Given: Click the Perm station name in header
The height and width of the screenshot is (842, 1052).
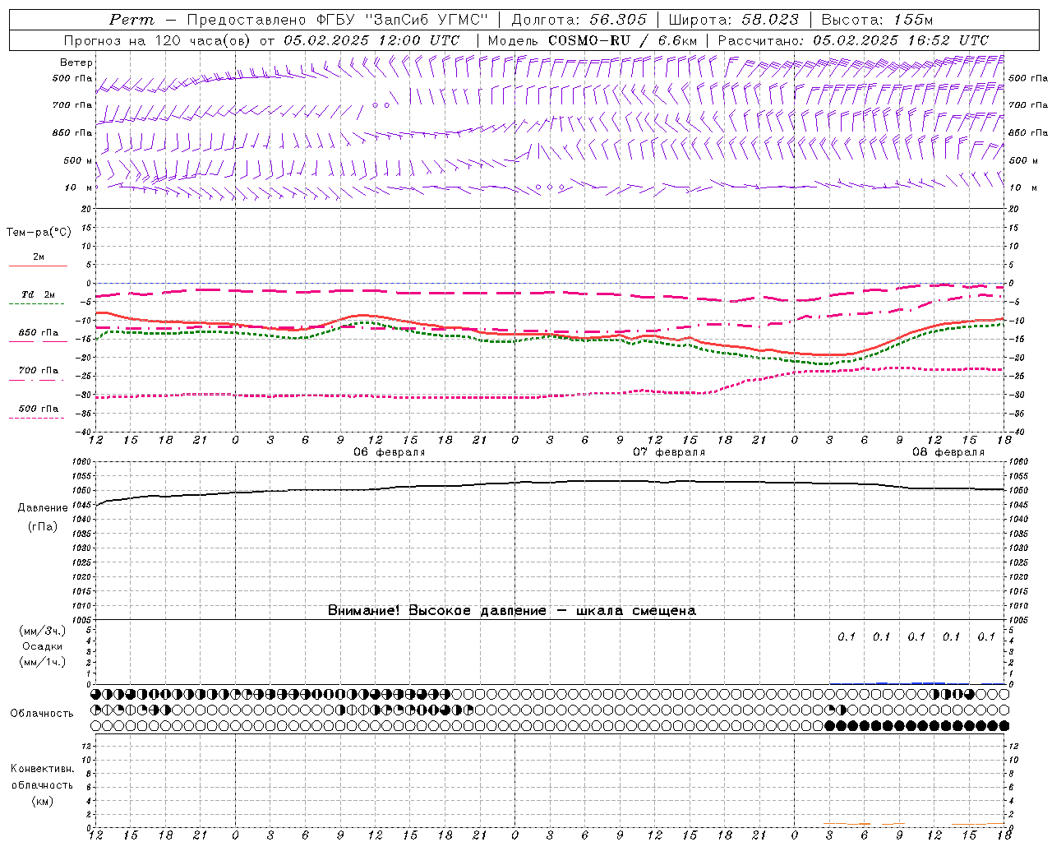Looking at the screenshot, I should [x=131, y=20].
